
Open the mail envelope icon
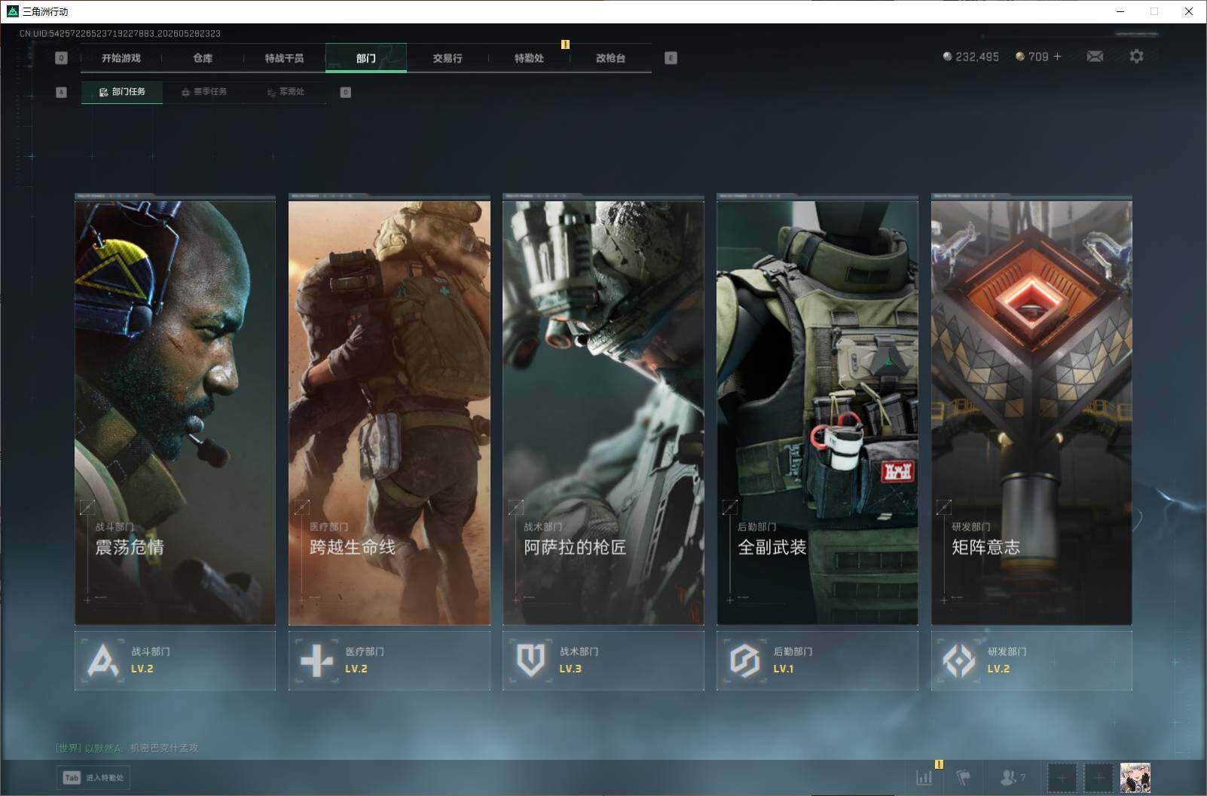click(x=1095, y=57)
